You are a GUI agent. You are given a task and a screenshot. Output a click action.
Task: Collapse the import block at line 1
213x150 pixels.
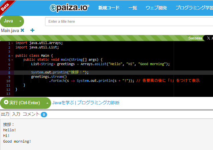(12, 43)
